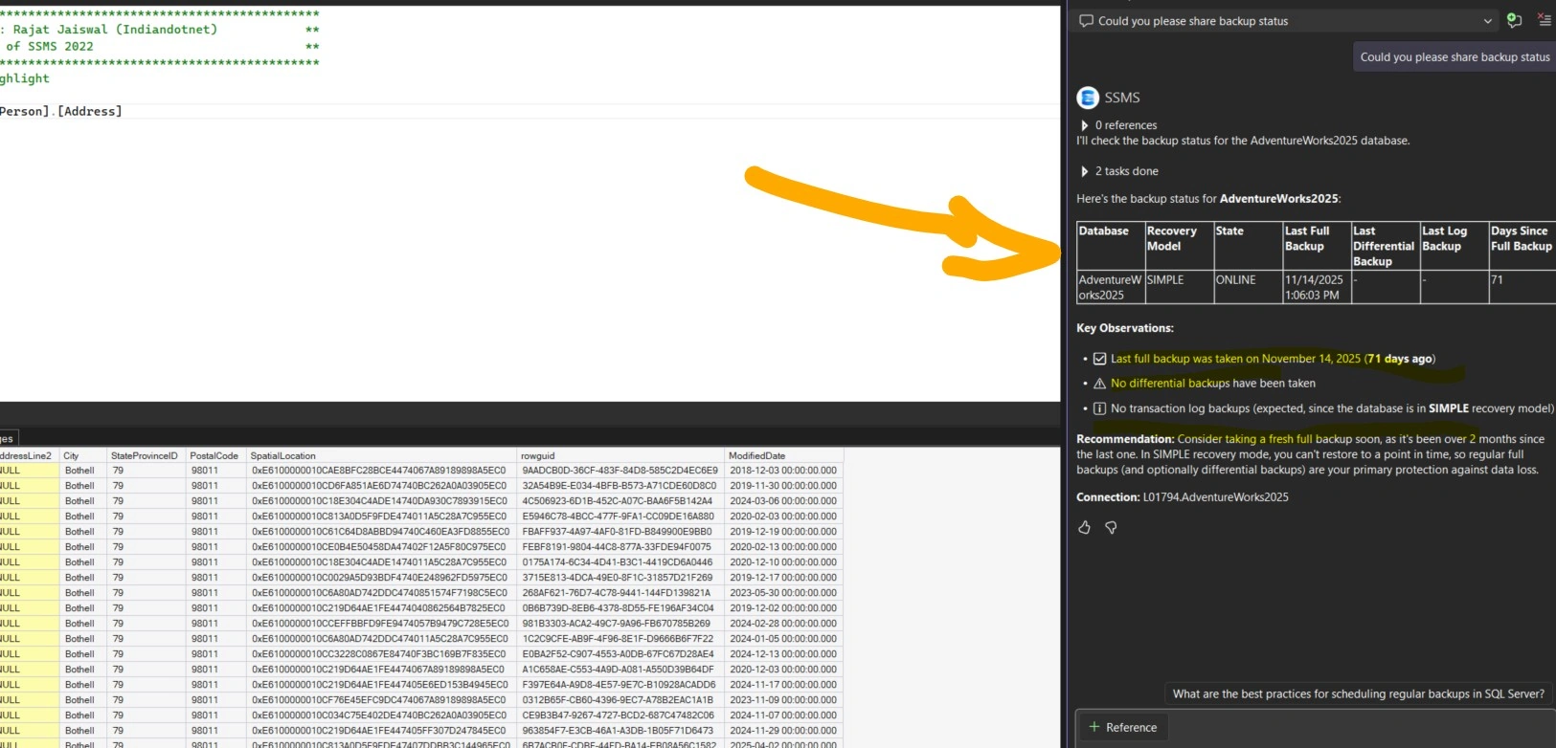Click the 'AdventureWorks2025' database cell in backup table
The width and height of the screenshot is (1556, 748).
(x=1111, y=287)
